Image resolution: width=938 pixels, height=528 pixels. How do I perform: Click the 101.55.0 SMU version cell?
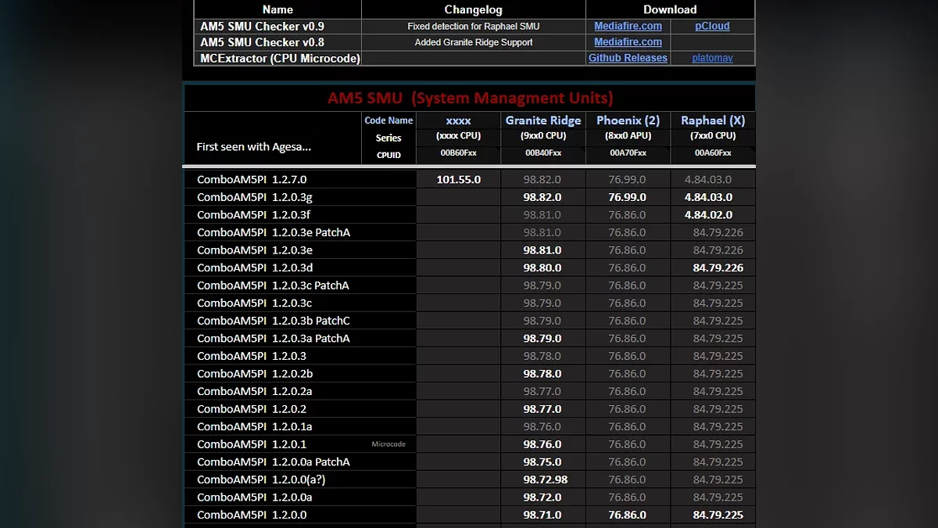tap(459, 179)
